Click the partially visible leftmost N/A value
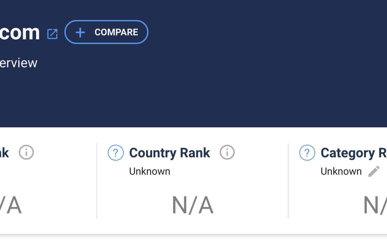 pos(10,205)
